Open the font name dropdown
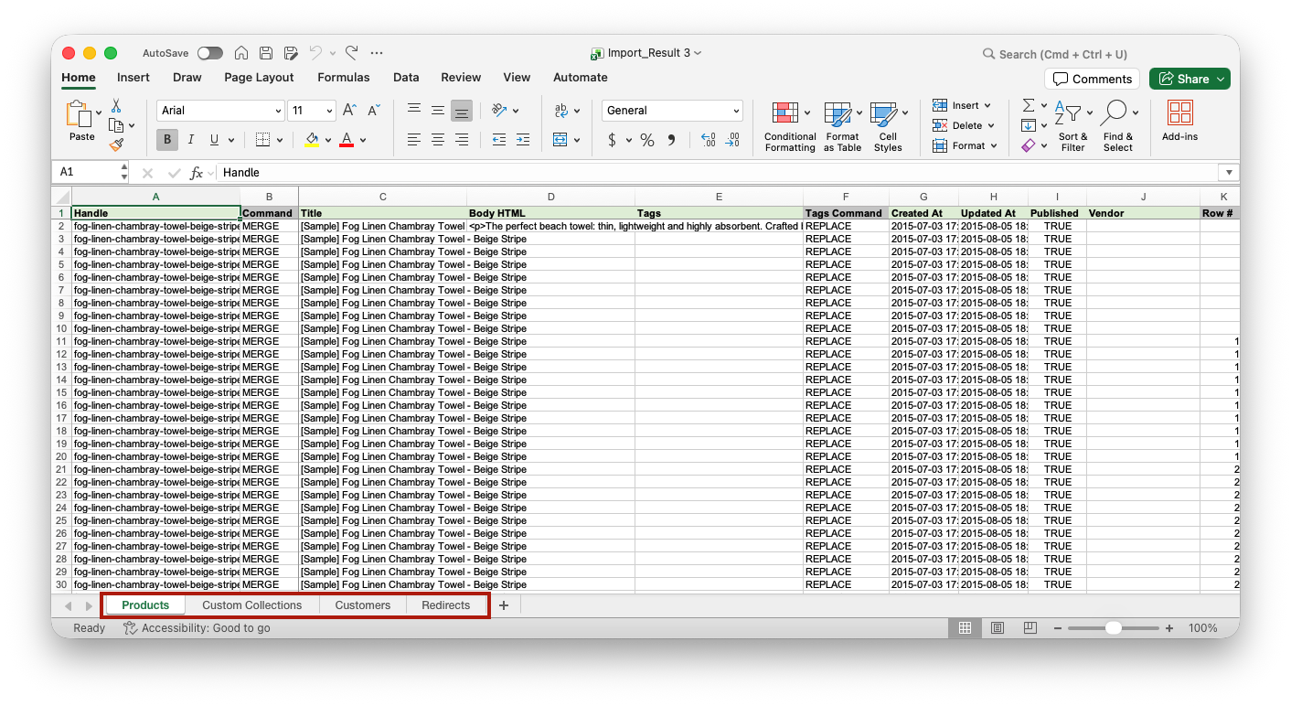1291x706 pixels. 278,111
